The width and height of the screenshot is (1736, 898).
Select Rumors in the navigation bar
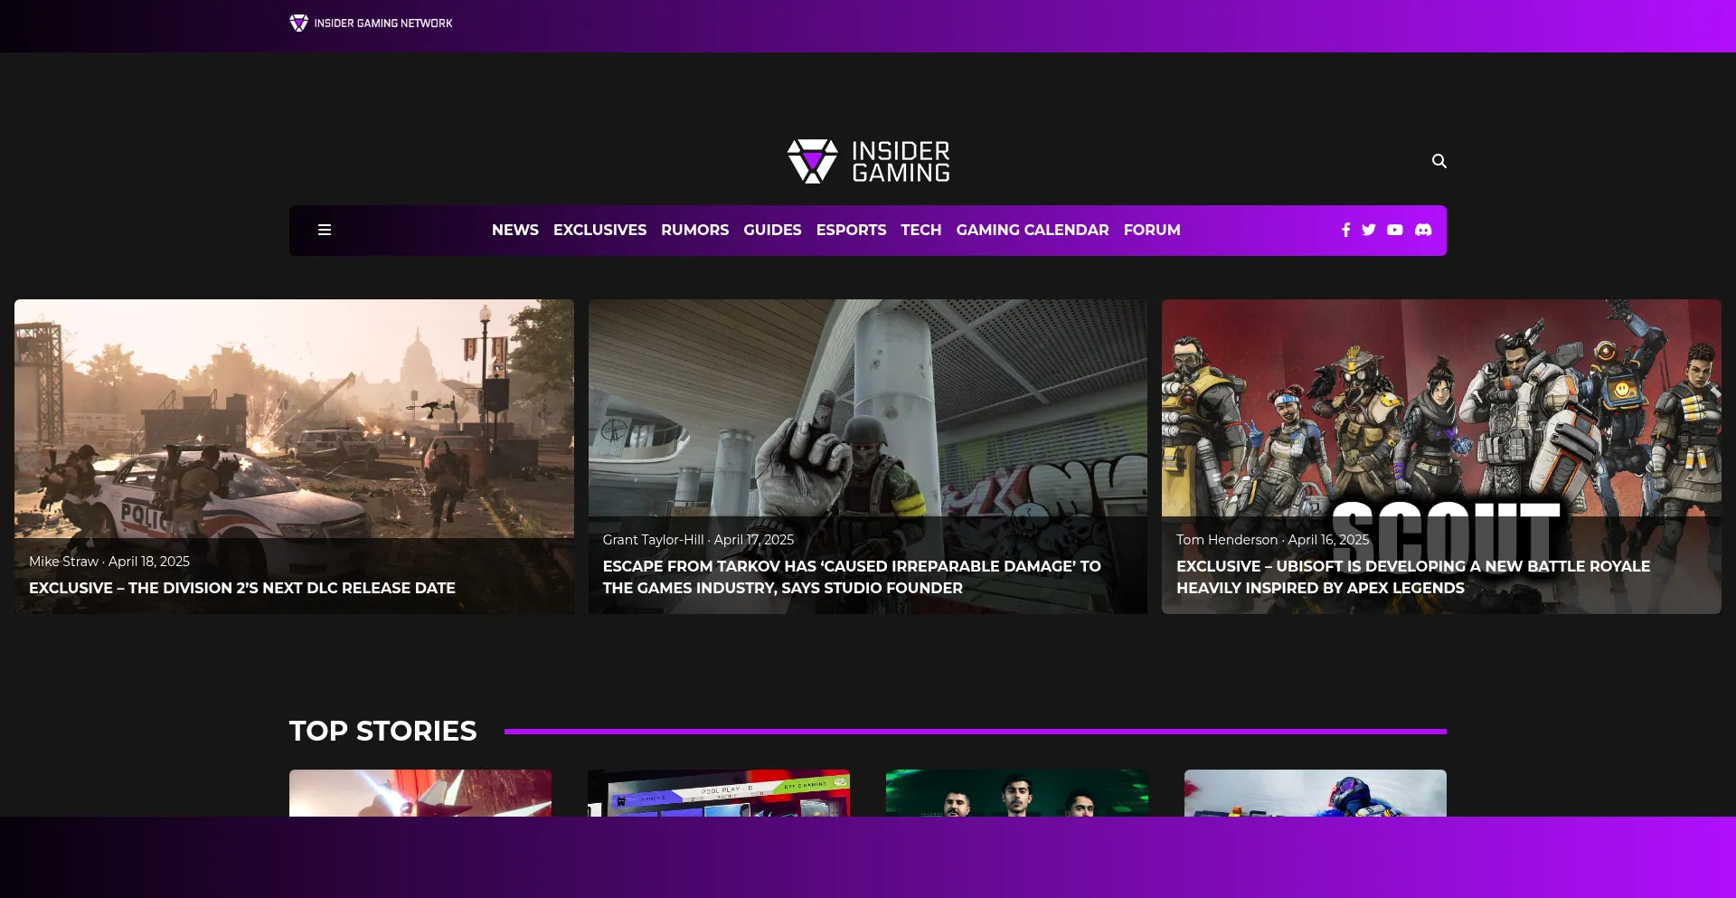click(x=694, y=231)
